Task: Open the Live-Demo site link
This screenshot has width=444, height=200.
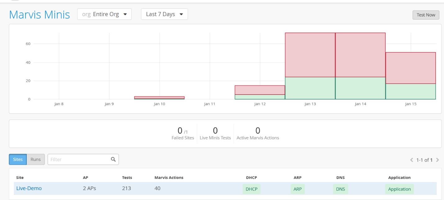Action: (x=29, y=188)
